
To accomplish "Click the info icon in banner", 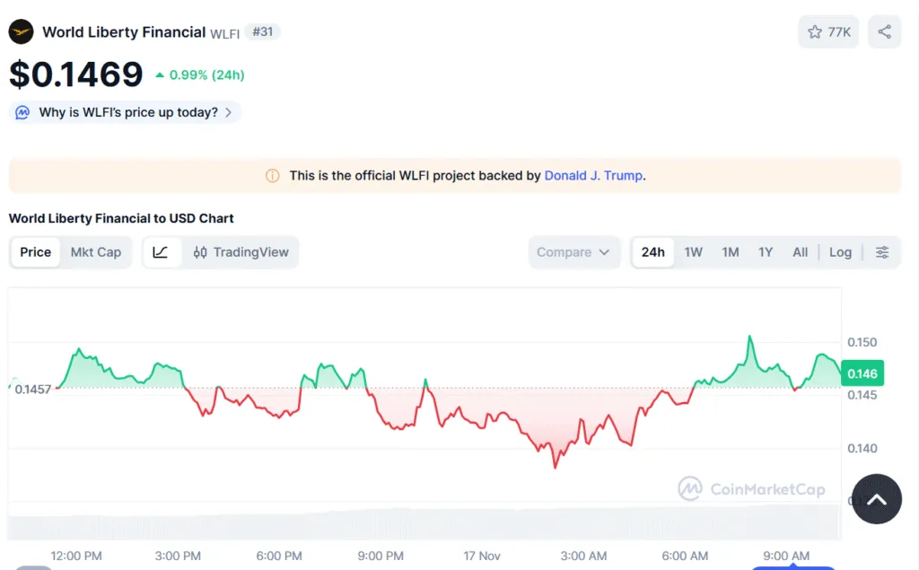I will pyautogui.click(x=273, y=176).
